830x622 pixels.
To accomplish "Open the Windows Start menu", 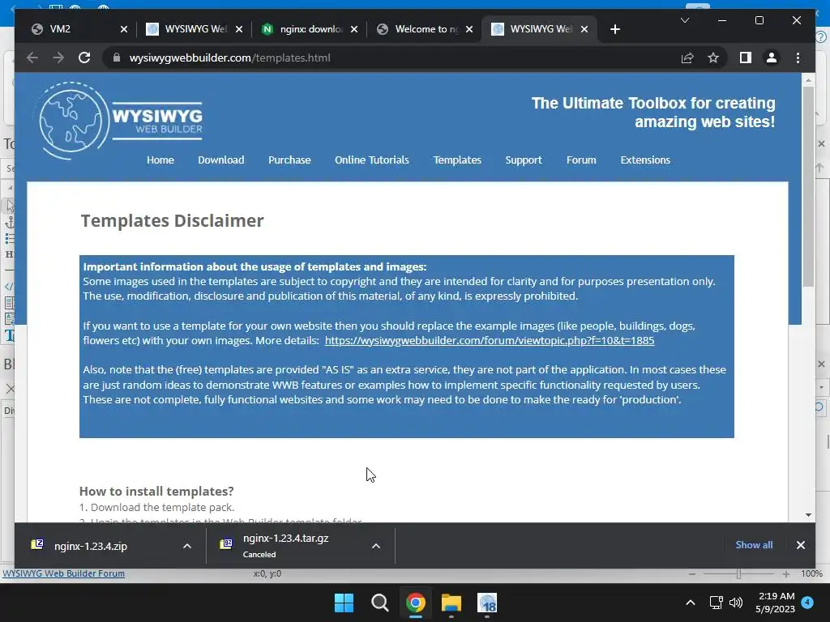I will 344,603.
